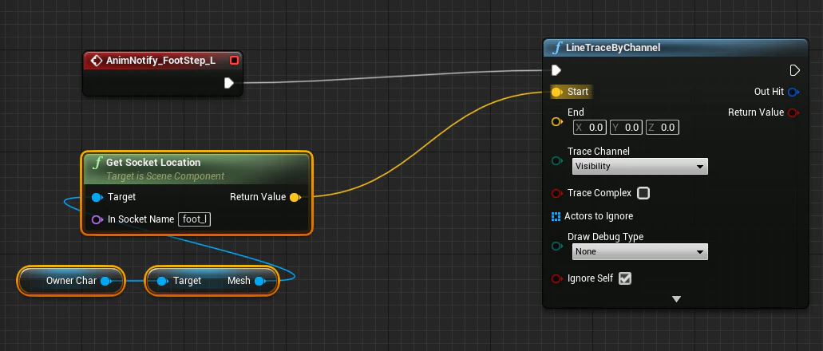
Task: Click the foot_l socket name field
Action: 195,219
